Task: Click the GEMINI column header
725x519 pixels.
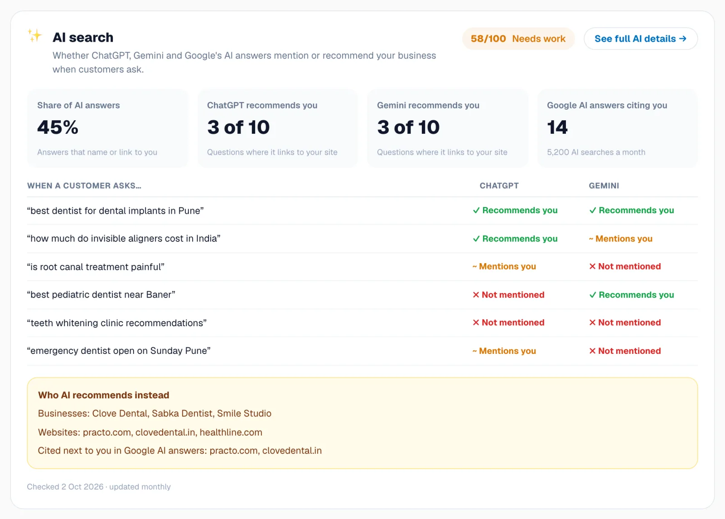Action: pos(604,186)
